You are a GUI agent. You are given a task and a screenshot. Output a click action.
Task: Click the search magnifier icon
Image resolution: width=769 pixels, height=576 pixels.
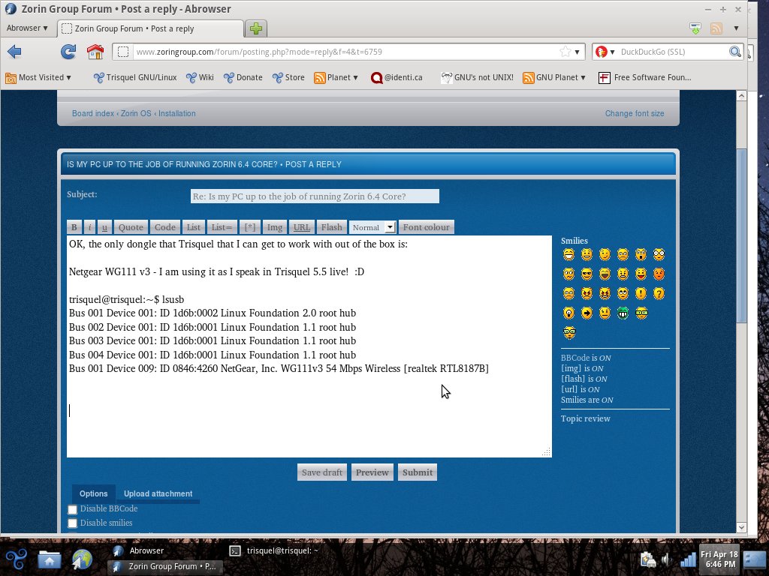pyautogui.click(x=735, y=52)
